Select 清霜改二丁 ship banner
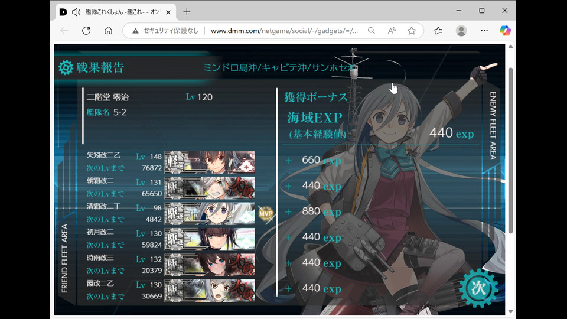 [210, 213]
